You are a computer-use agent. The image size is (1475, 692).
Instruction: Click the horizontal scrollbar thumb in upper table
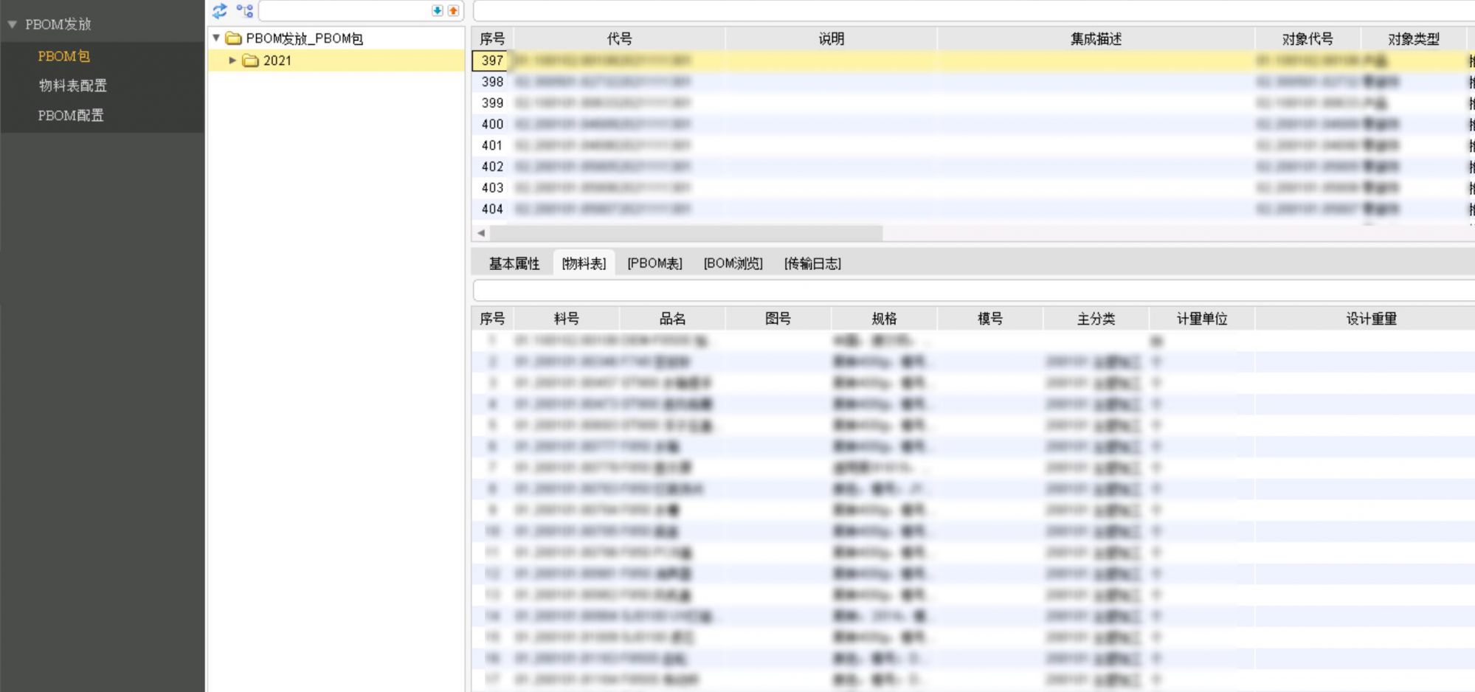(686, 233)
